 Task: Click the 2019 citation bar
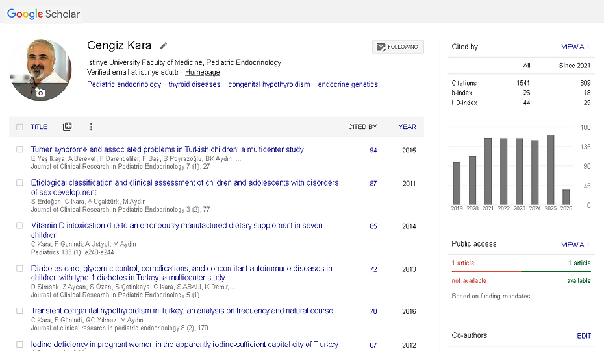457,183
